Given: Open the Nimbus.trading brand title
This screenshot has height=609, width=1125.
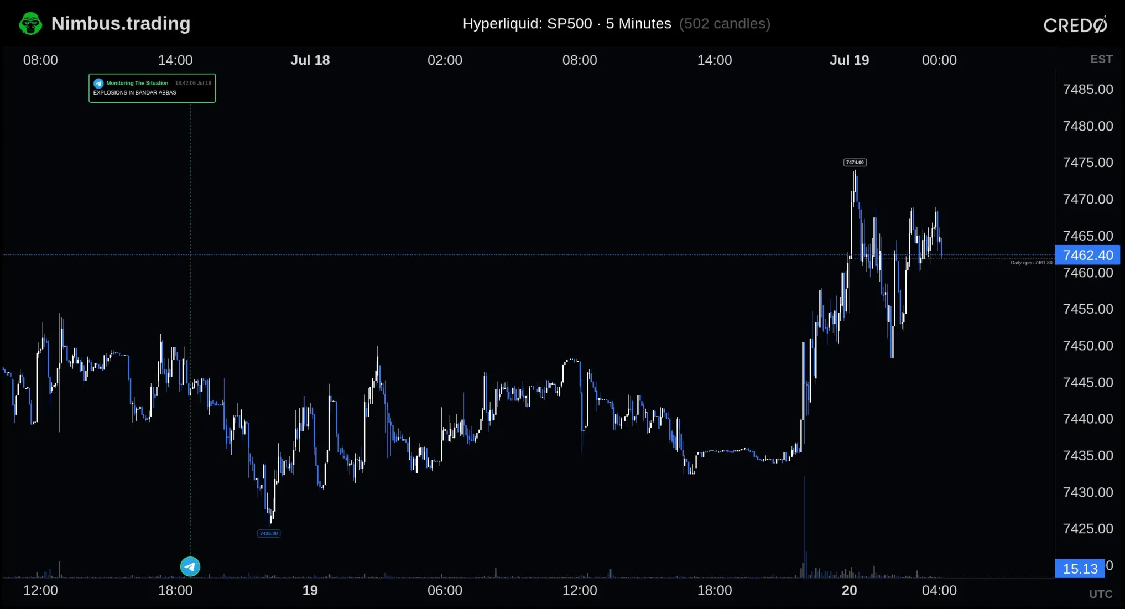Looking at the screenshot, I should tap(121, 23).
